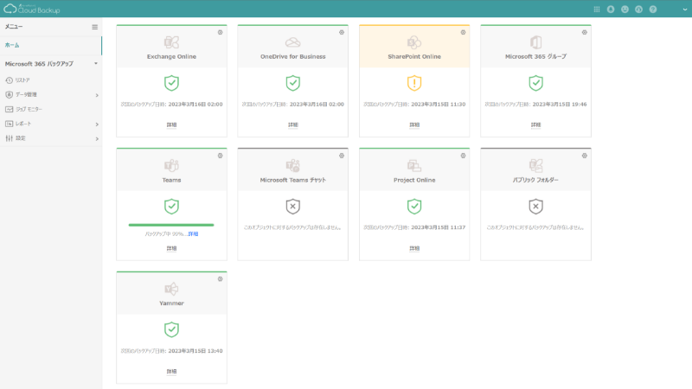
Task: Click the OneDrive for Business cloud icon
Action: [292, 42]
